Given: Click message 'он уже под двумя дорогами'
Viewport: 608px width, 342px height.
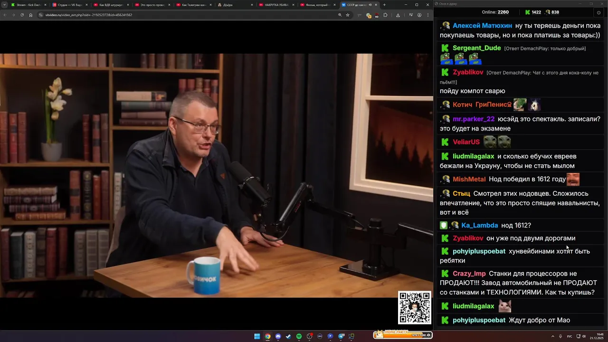Looking at the screenshot, I should click(531, 238).
